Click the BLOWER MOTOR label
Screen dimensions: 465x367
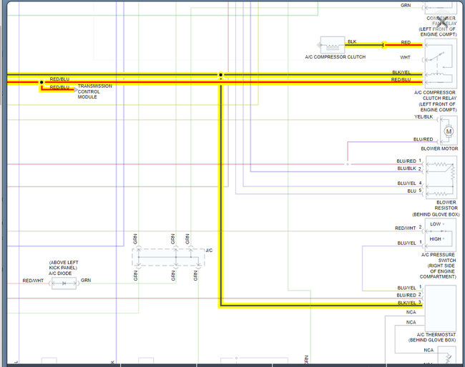pyautogui.click(x=439, y=149)
